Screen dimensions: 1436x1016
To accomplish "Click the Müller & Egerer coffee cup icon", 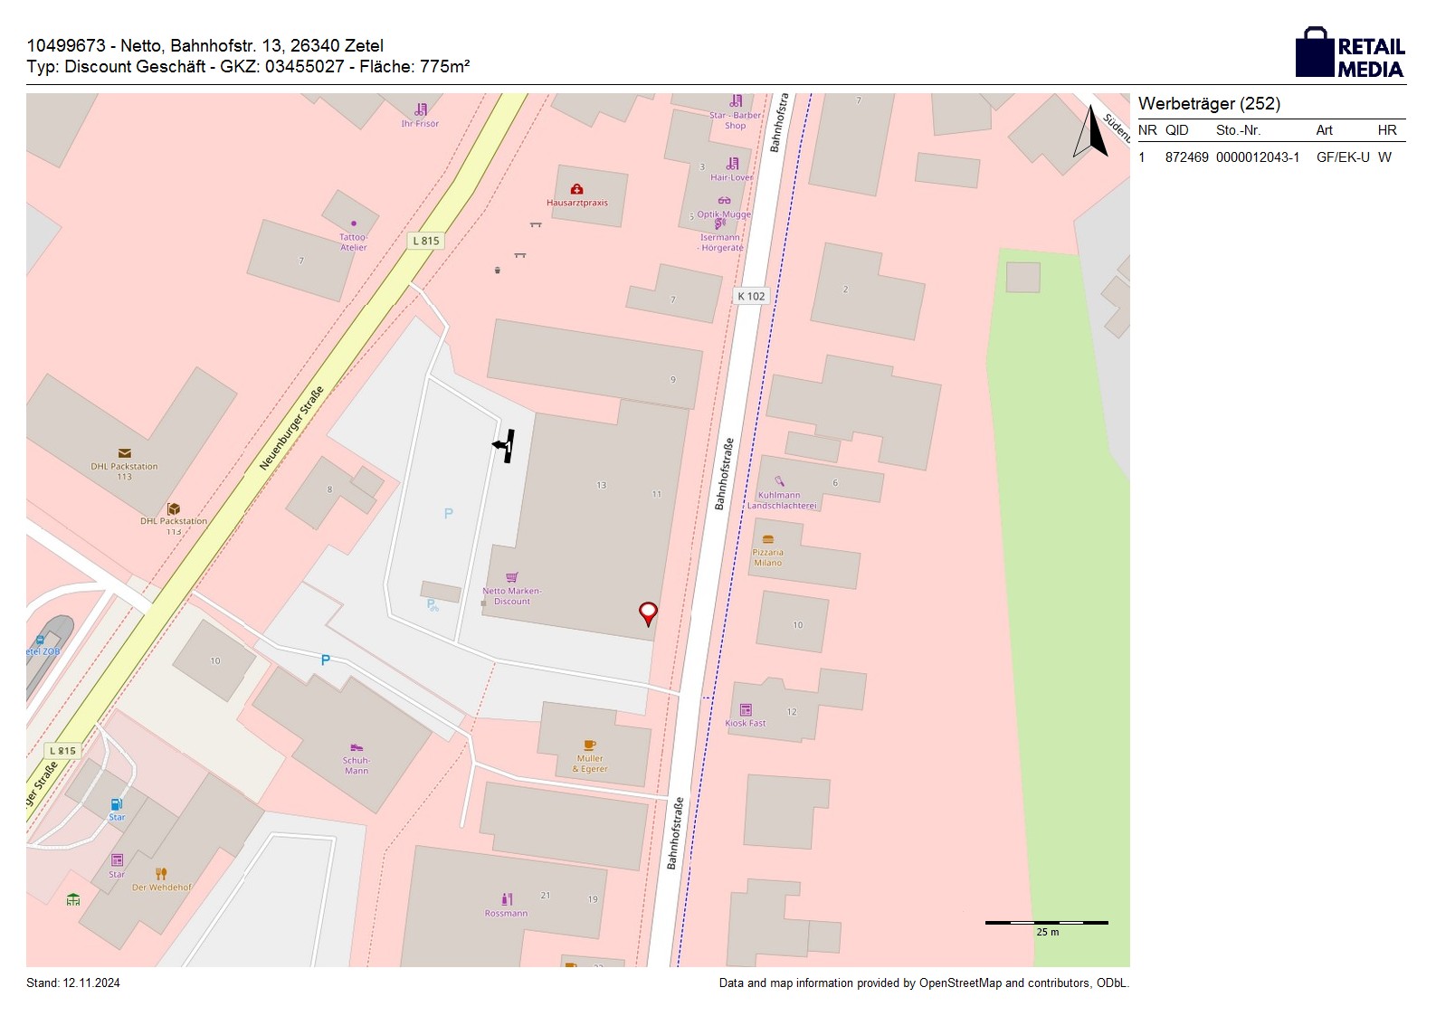I will click(590, 745).
